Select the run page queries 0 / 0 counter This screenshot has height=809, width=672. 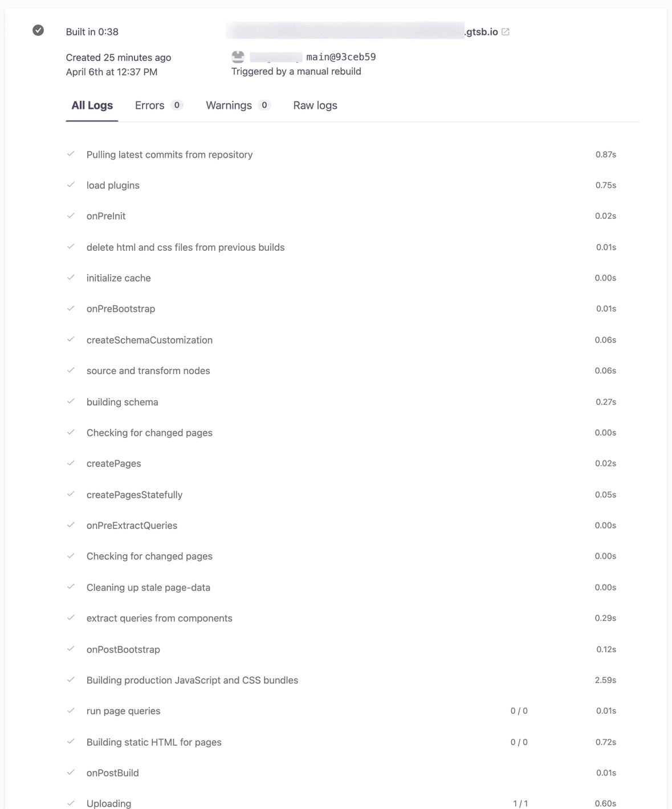click(x=519, y=710)
